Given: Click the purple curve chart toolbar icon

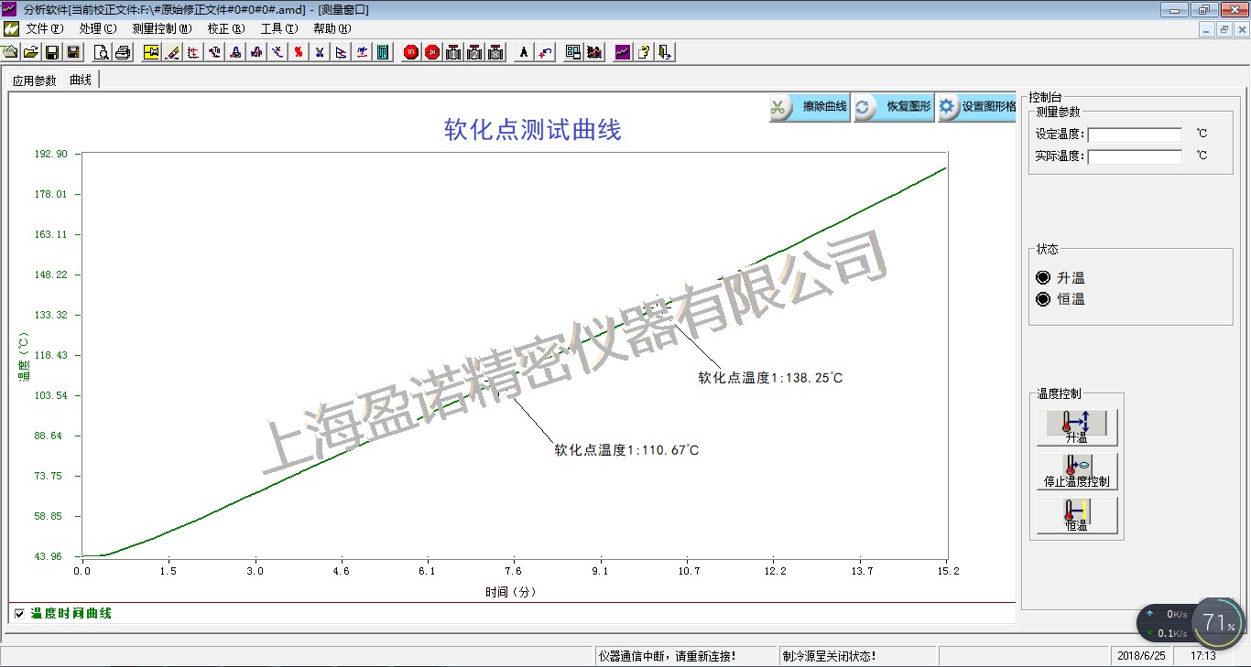Looking at the screenshot, I should (x=623, y=52).
